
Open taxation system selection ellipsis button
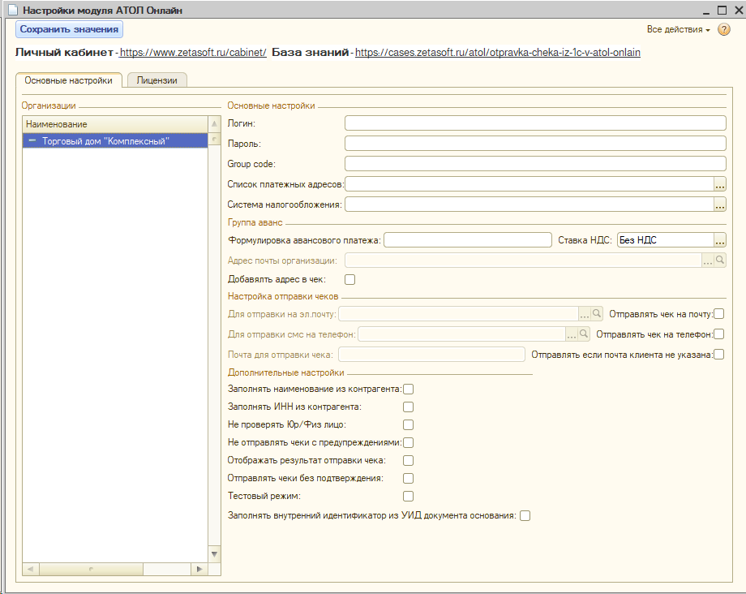point(720,204)
